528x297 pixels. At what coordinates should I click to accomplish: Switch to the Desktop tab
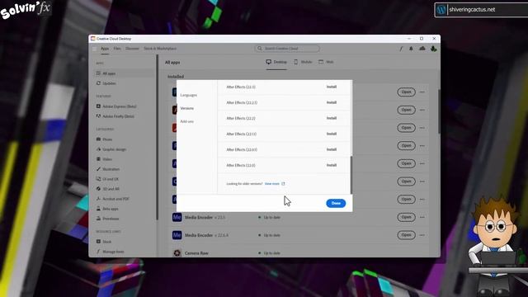coord(276,62)
